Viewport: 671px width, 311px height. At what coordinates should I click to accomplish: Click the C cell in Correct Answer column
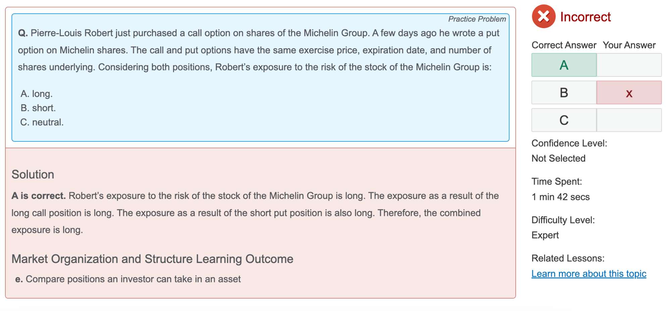pos(564,120)
